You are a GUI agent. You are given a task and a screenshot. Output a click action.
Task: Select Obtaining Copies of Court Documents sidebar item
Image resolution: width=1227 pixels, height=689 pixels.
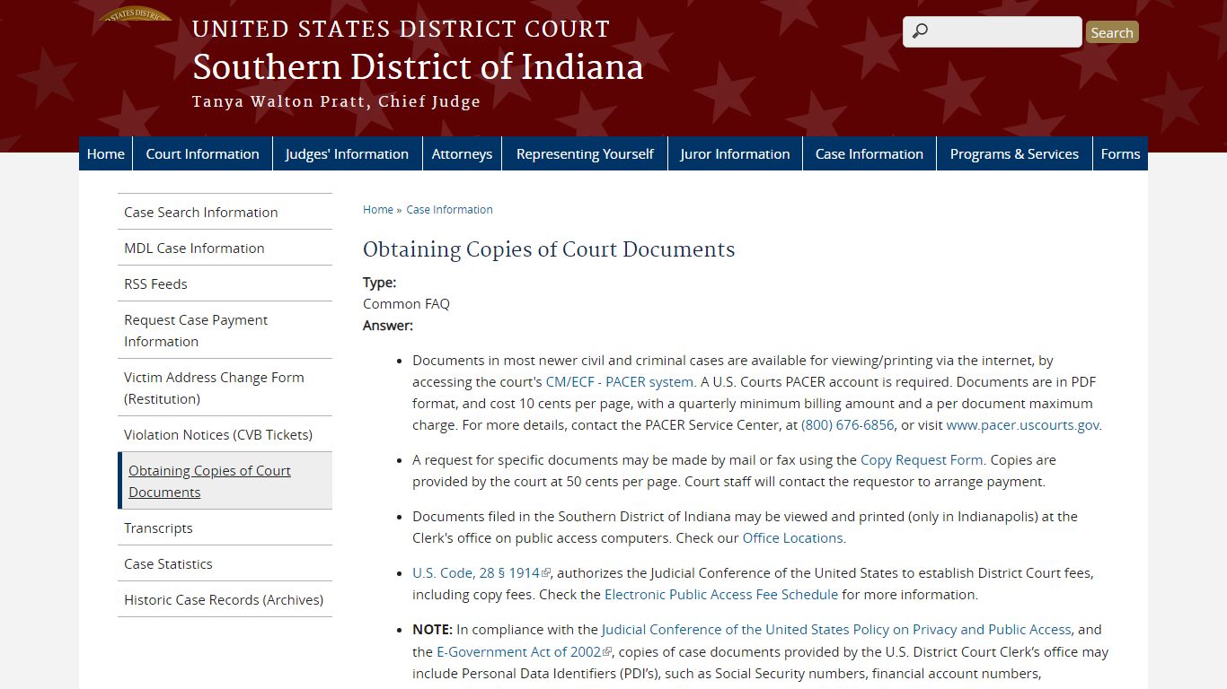225,481
